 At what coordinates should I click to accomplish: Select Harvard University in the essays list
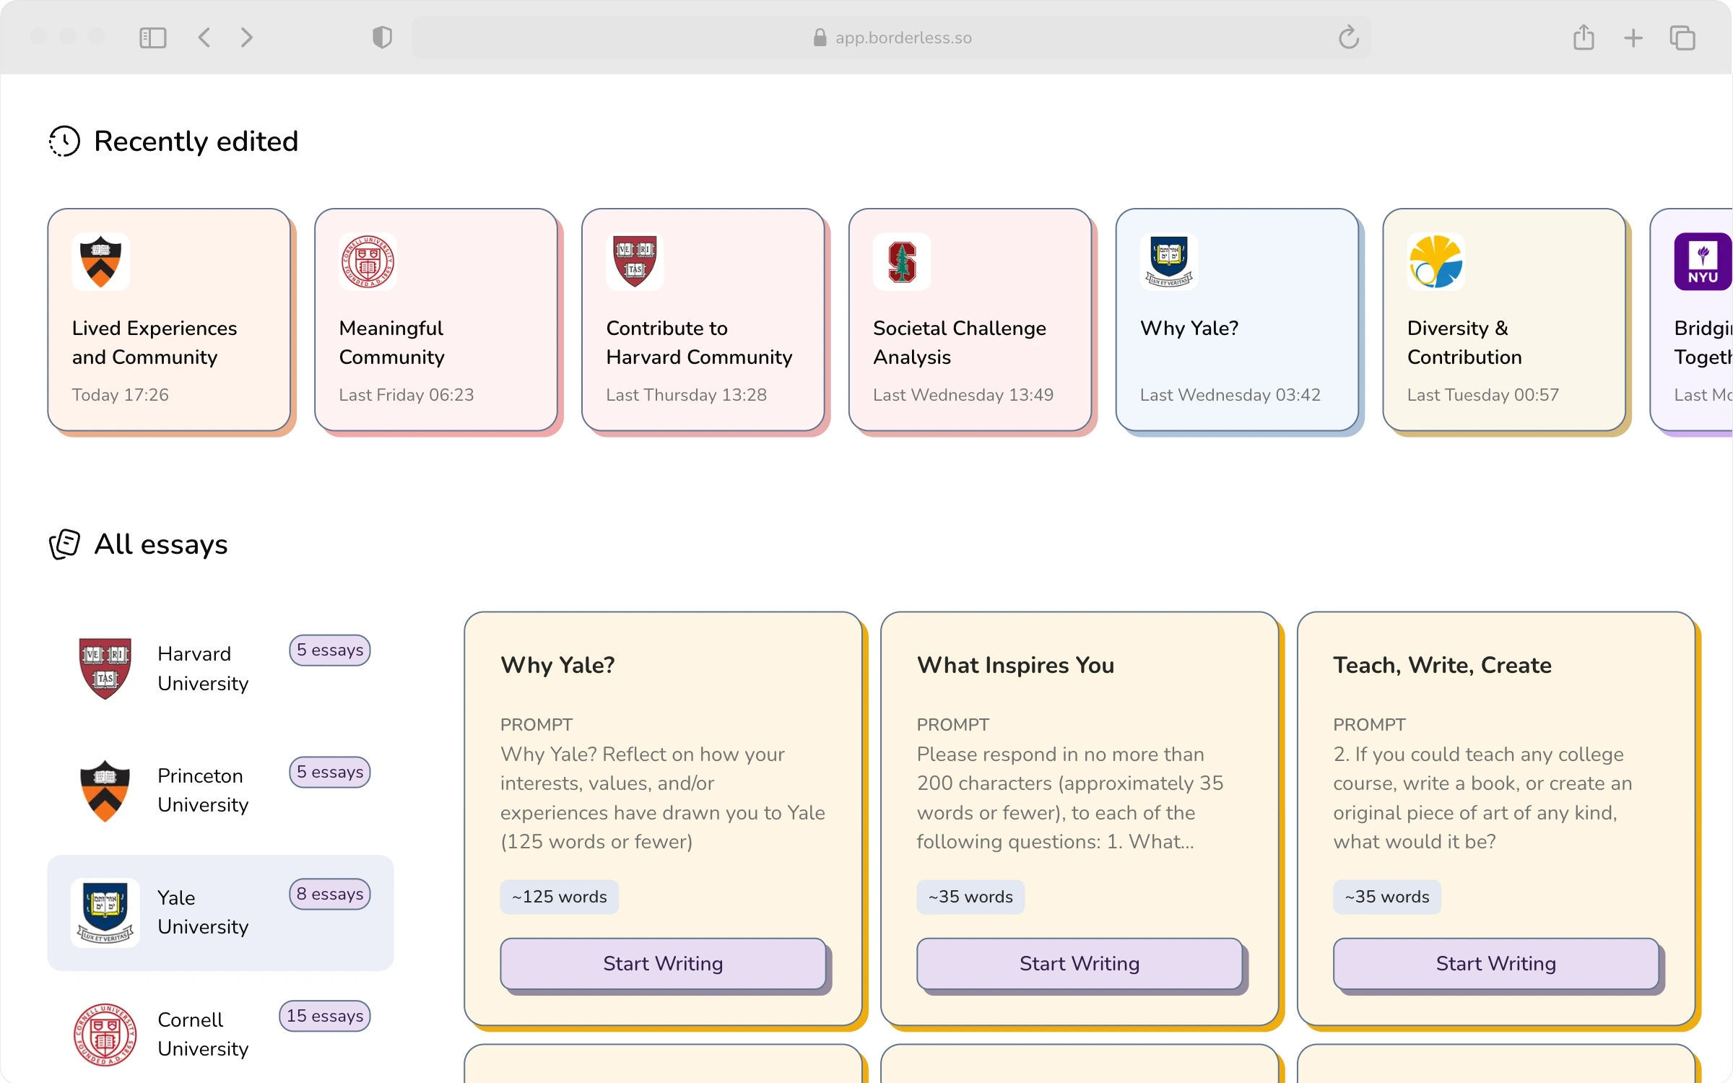(203, 668)
